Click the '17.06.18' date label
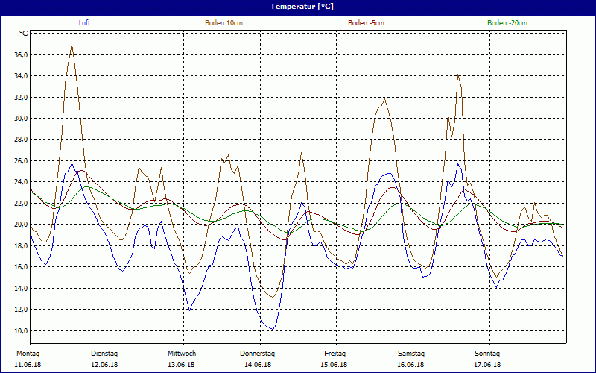This screenshot has width=596, height=373. tap(487, 365)
